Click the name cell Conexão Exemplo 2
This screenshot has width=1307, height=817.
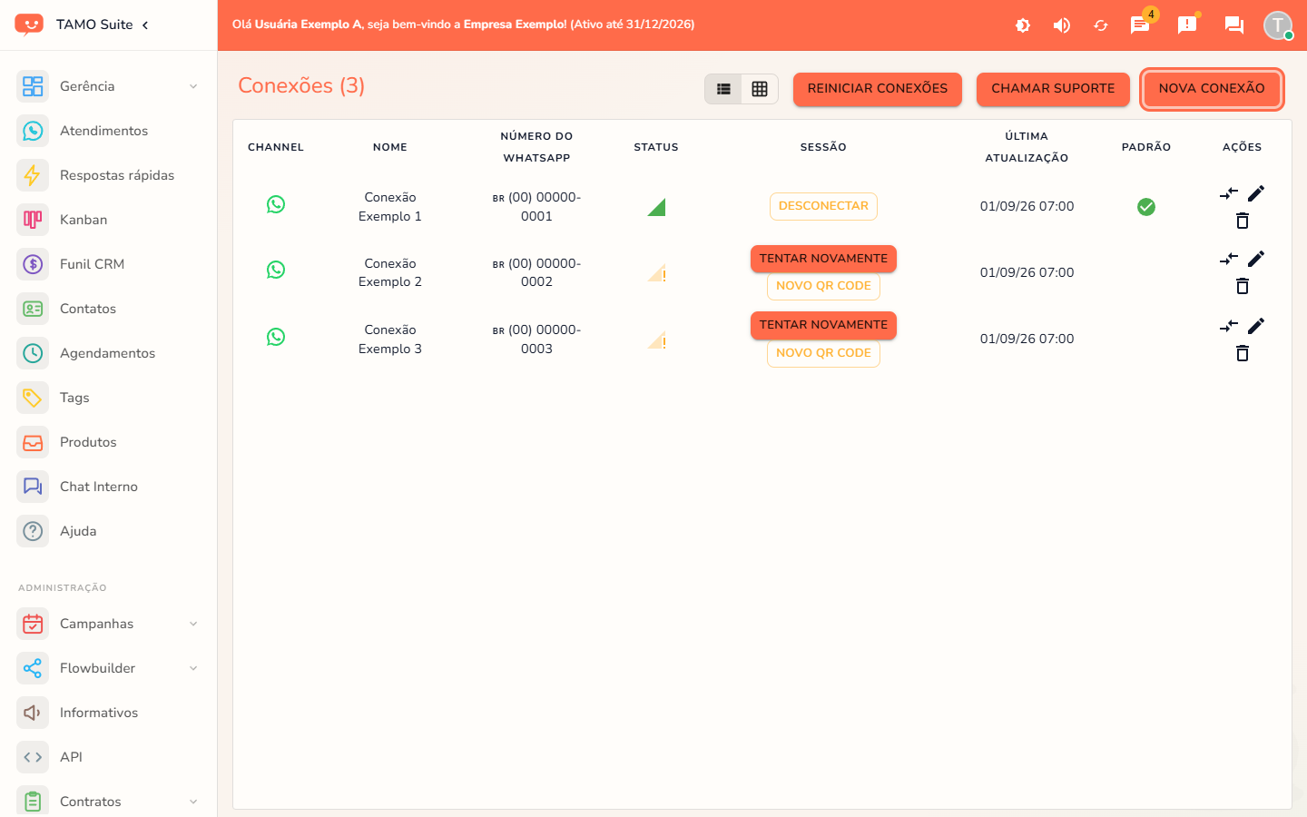(x=390, y=272)
